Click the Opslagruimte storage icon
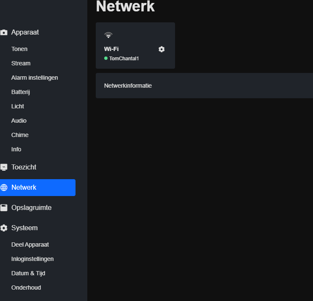 4,208
